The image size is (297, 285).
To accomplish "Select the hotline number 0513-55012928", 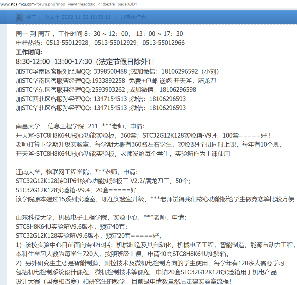I will point(67,43).
